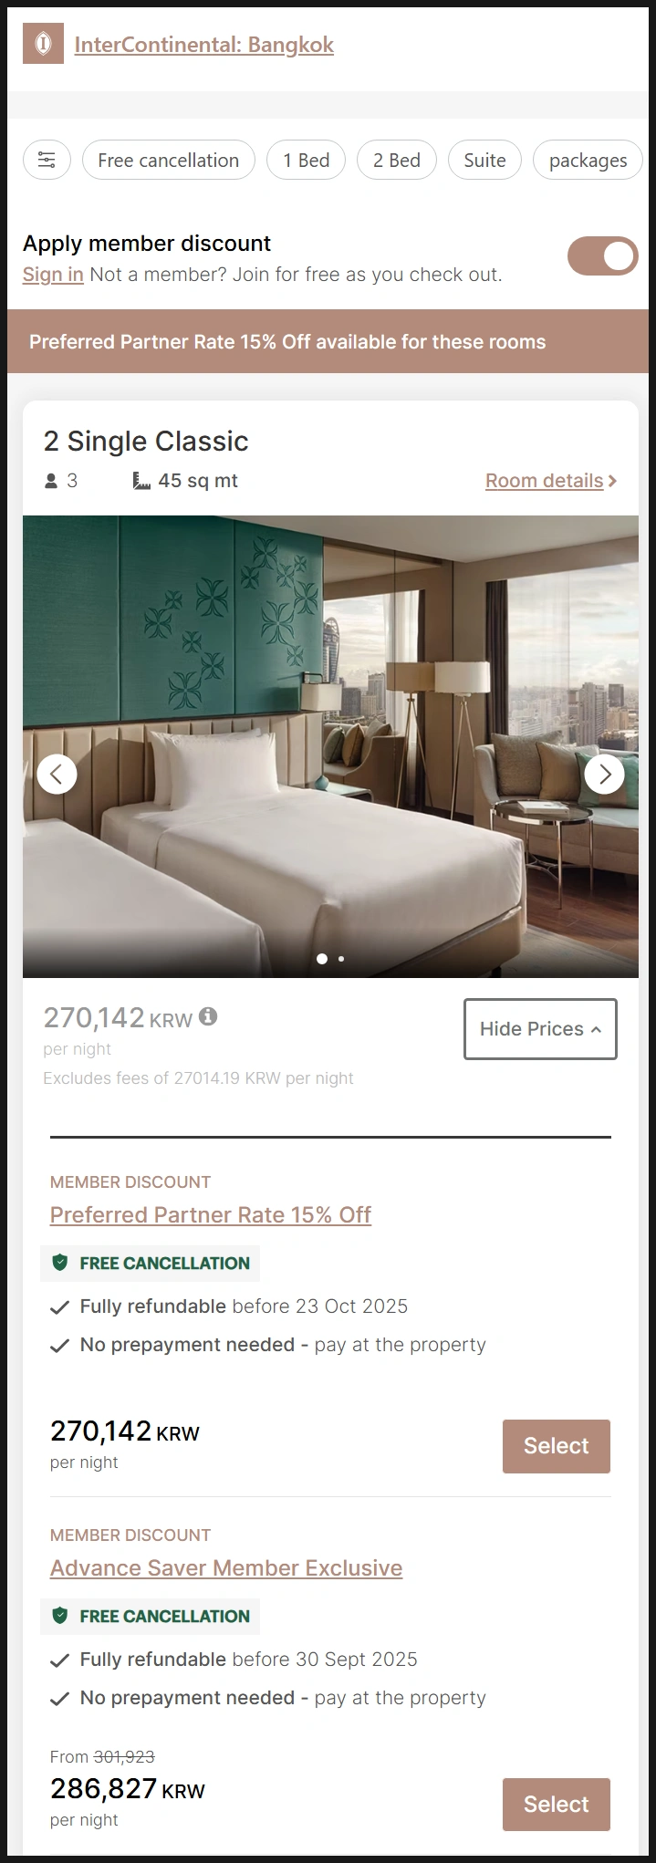Show previous room photo with left arrow
The width and height of the screenshot is (656, 1863).
[57, 775]
